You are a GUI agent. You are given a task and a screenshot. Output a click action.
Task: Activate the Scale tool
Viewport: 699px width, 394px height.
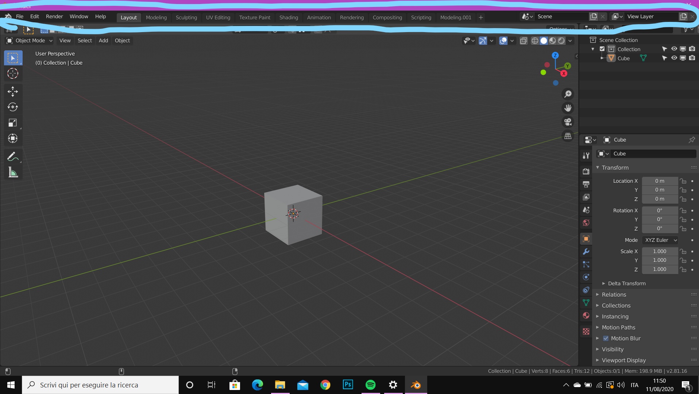coord(13,123)
